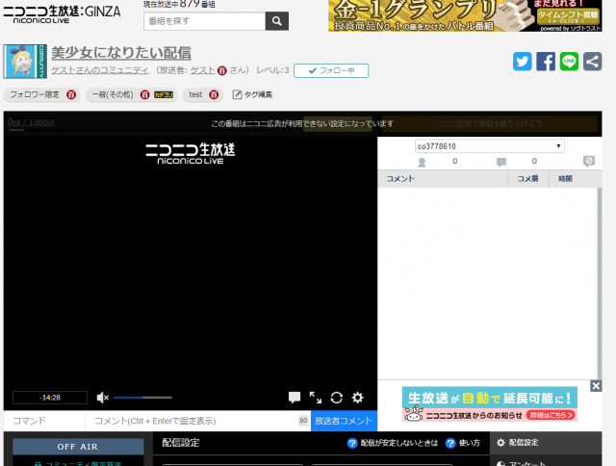
Task: Open タグ編集 tag editor
Action: point(252,94)
